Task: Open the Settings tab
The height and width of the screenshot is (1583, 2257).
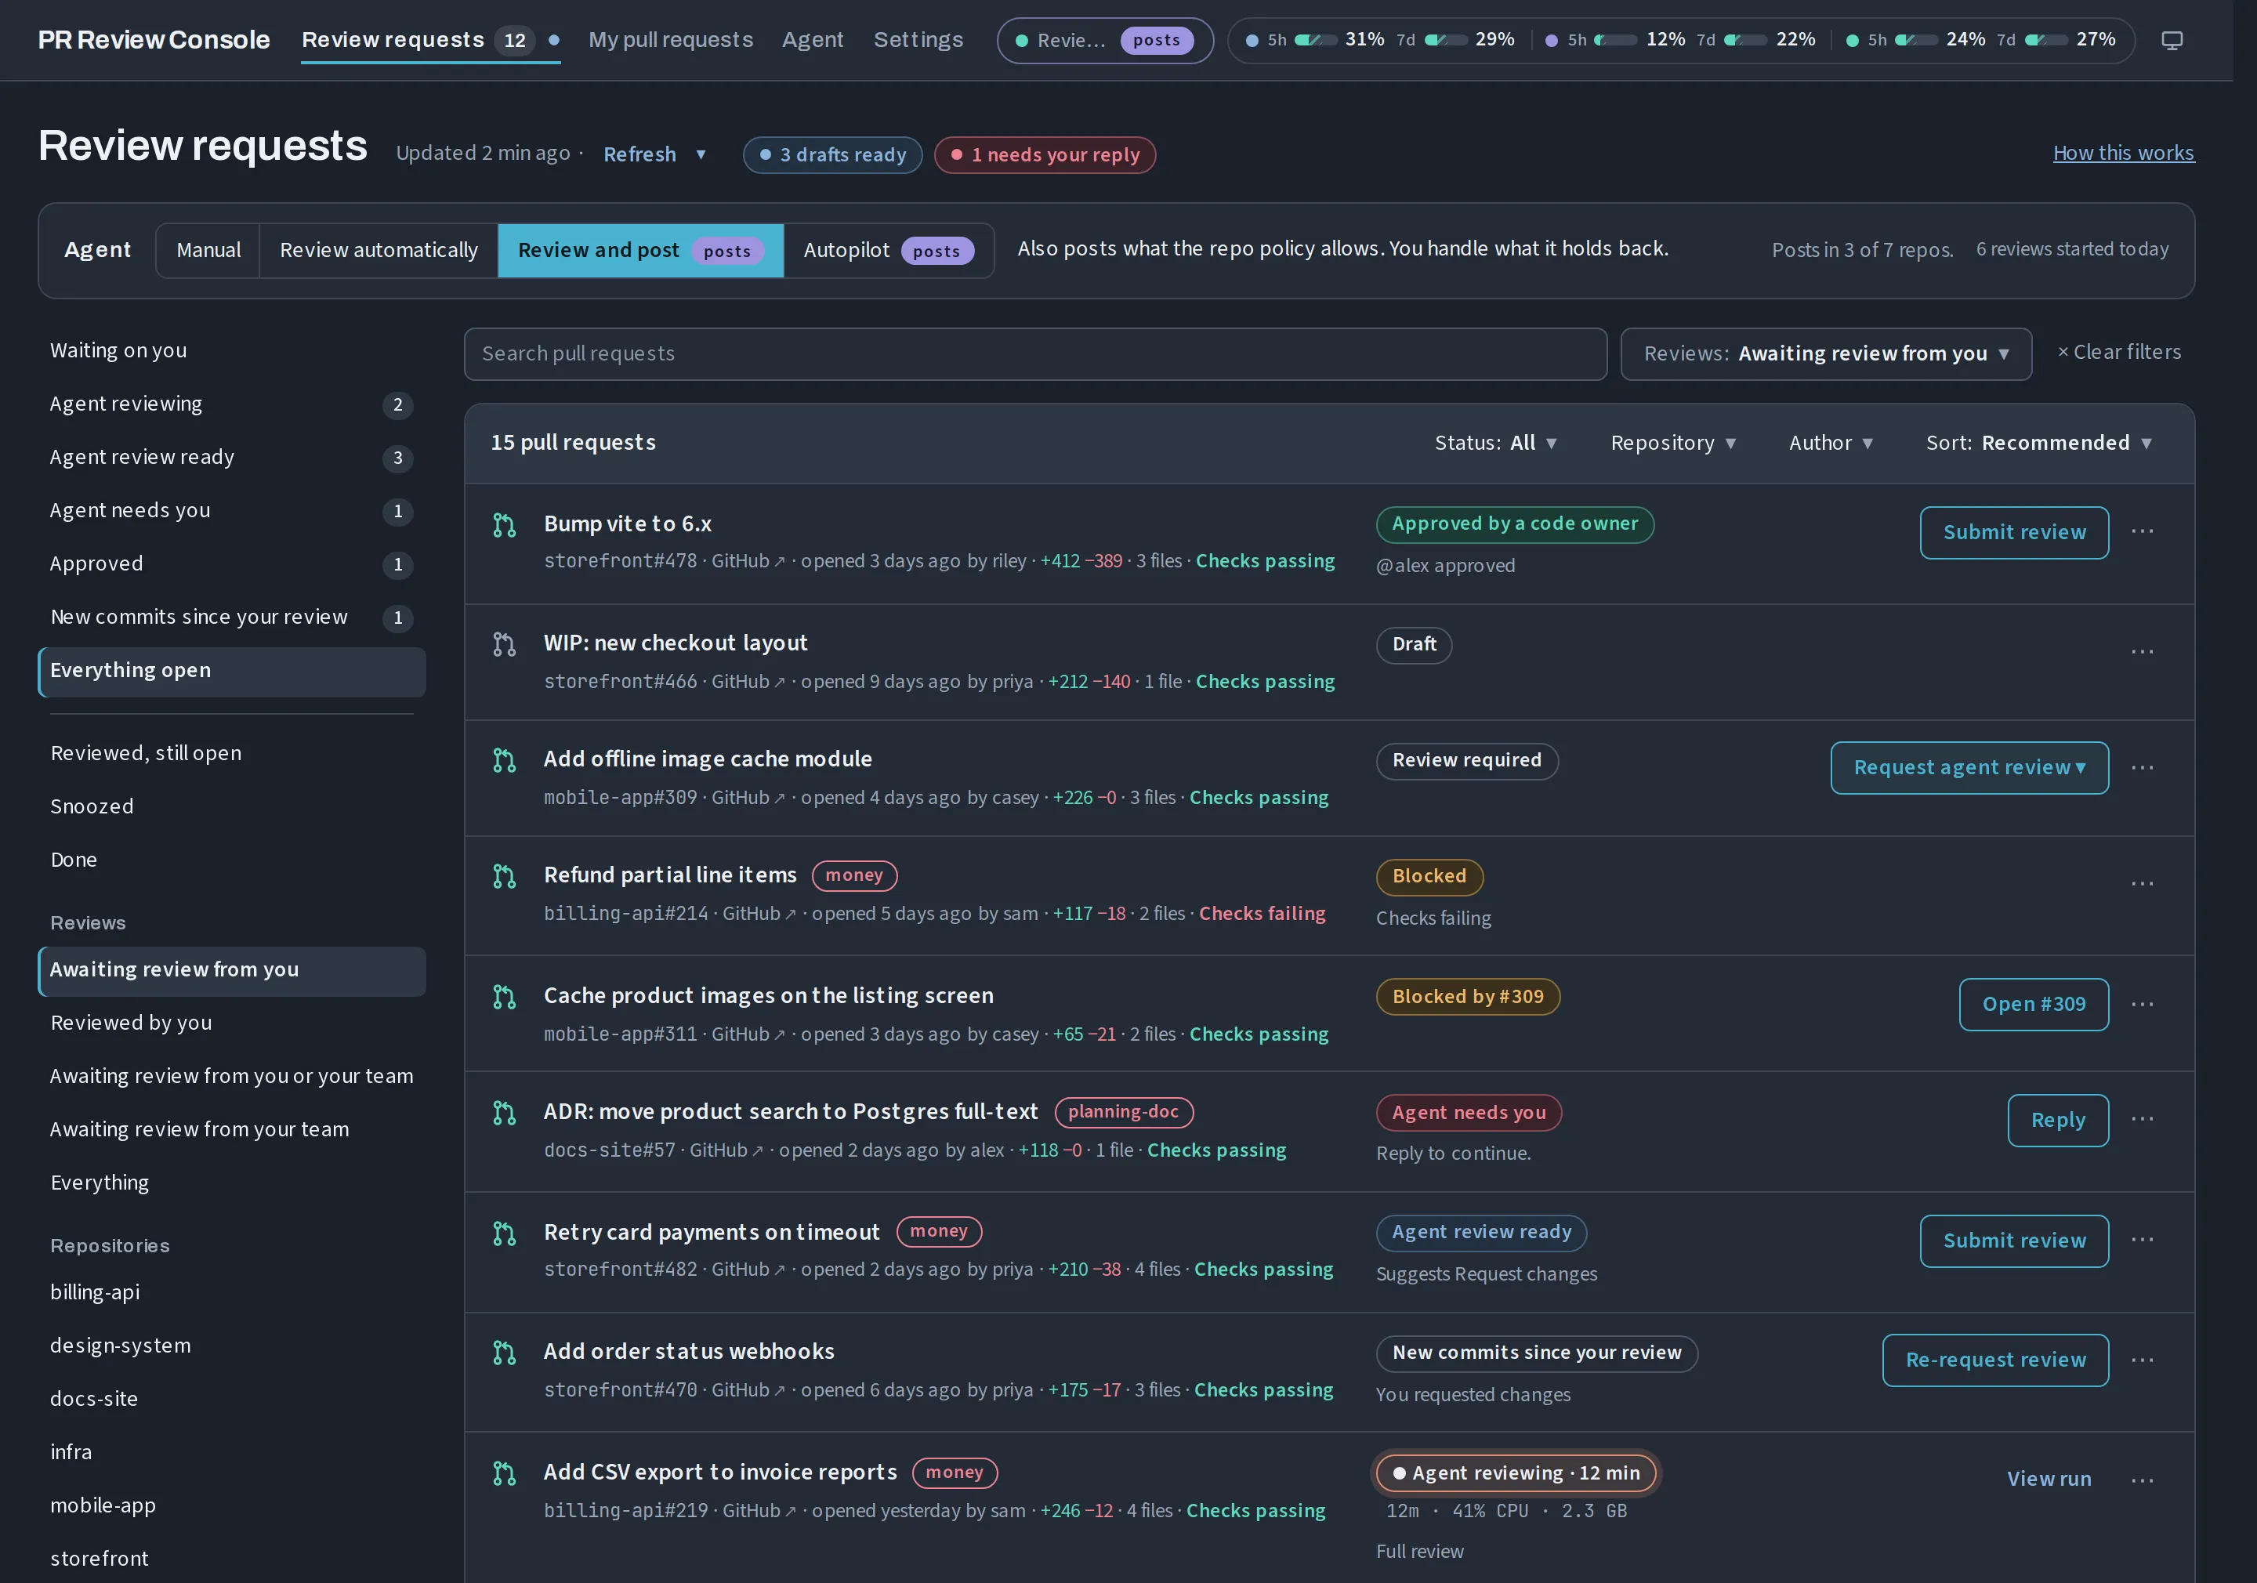Action: tap(918, 40)
